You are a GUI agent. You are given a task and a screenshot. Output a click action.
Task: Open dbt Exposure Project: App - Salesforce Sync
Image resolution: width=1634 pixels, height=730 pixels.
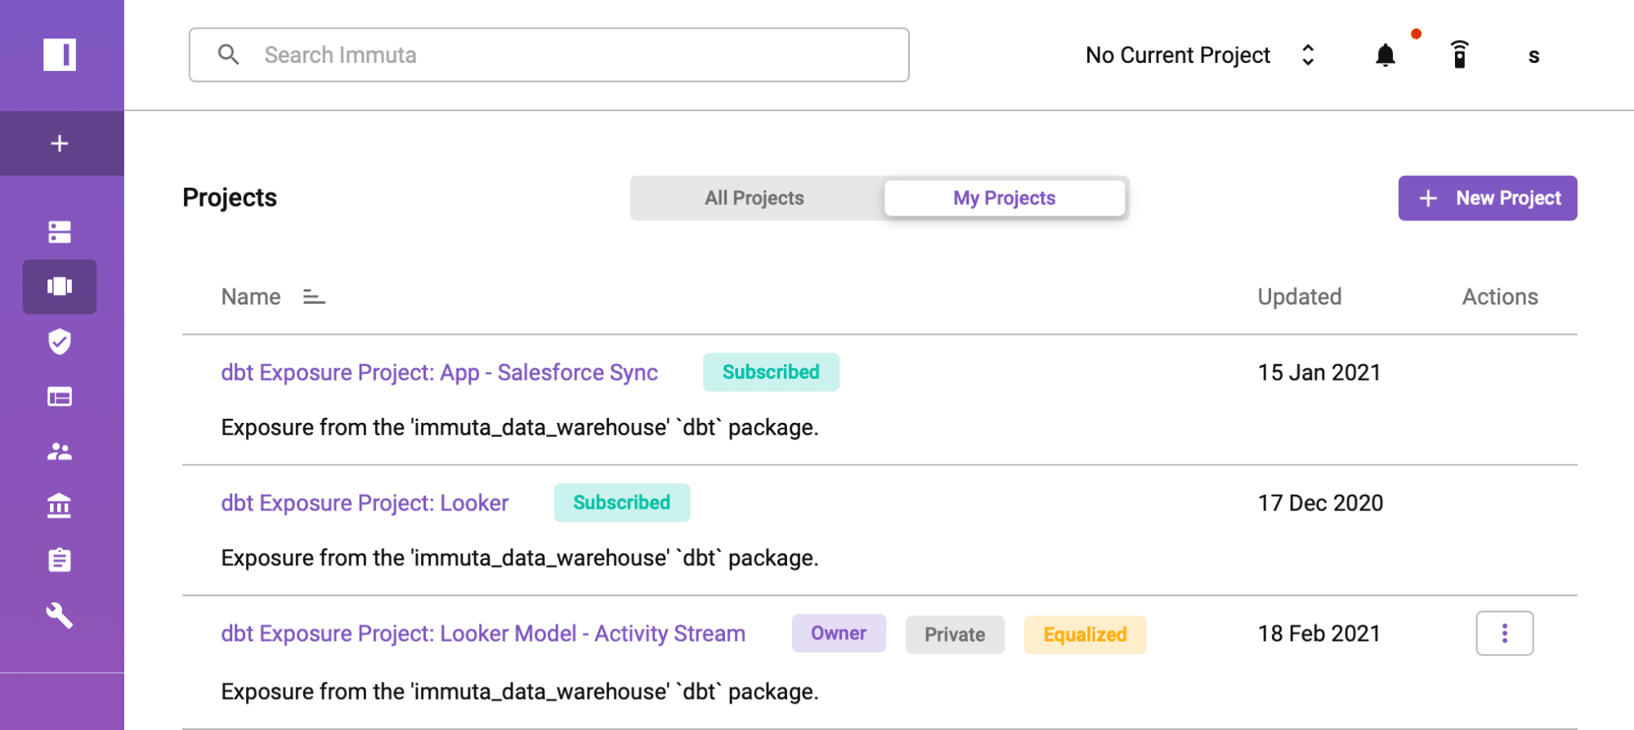pos(440,372)
